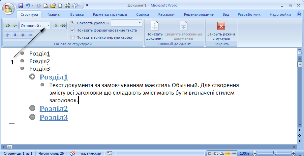Open 'Рецензирование' ribbon tab

coord(199,14)
